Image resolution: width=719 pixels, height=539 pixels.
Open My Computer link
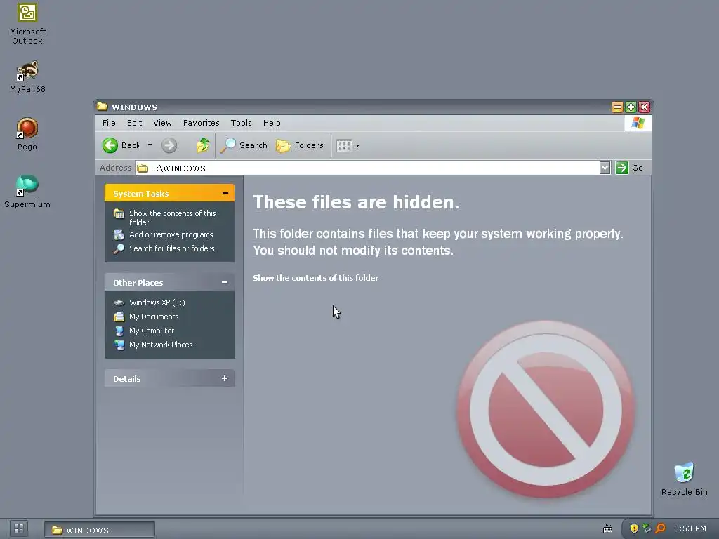point(152,331)
